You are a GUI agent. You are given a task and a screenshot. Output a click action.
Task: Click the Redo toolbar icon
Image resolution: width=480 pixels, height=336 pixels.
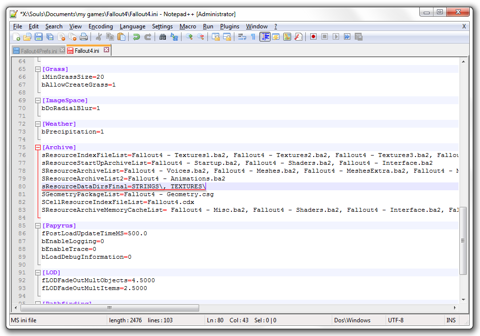tap(148, 37)
